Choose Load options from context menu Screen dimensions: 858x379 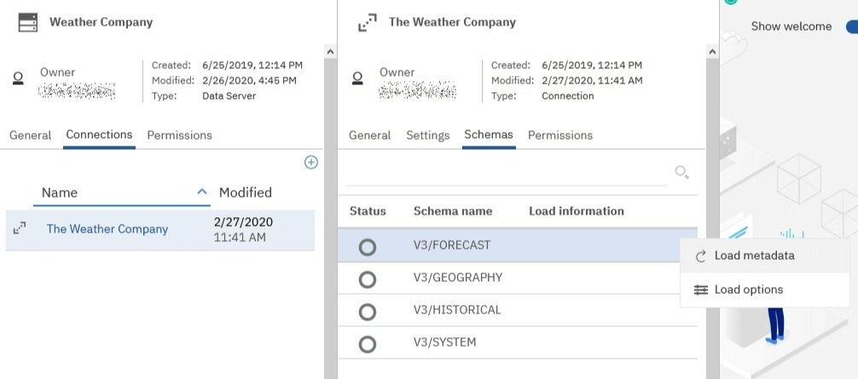(765, 290)
